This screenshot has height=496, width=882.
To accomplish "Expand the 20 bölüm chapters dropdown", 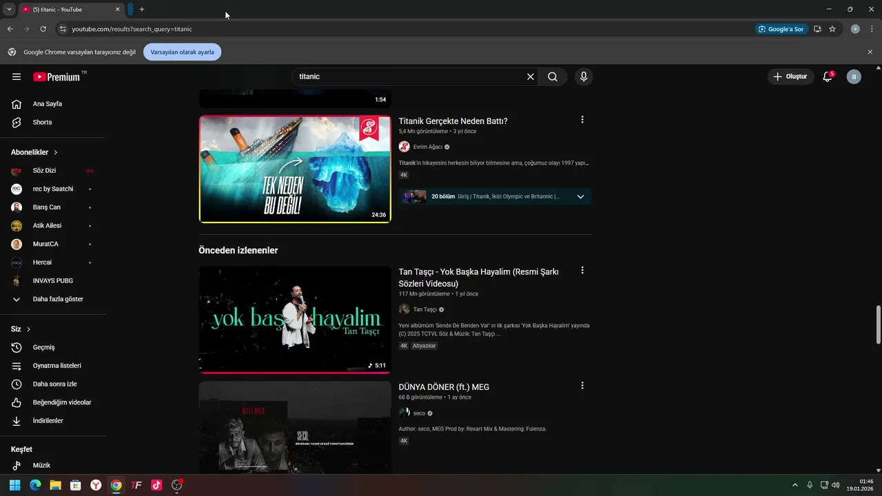I will point(580,196).
